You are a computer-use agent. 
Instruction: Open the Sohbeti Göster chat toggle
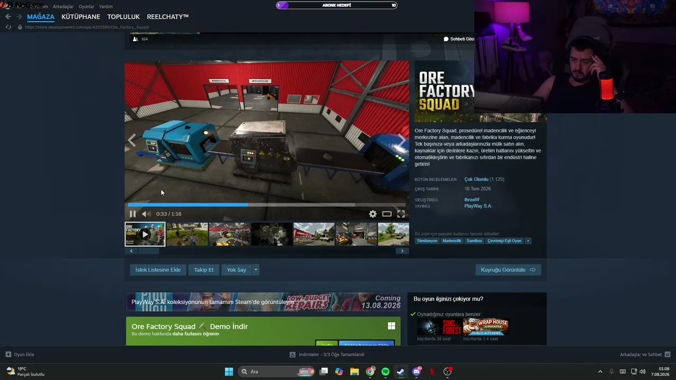[458, 39]
